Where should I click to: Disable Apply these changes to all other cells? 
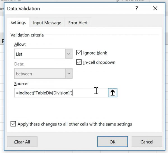coord(13,124)
